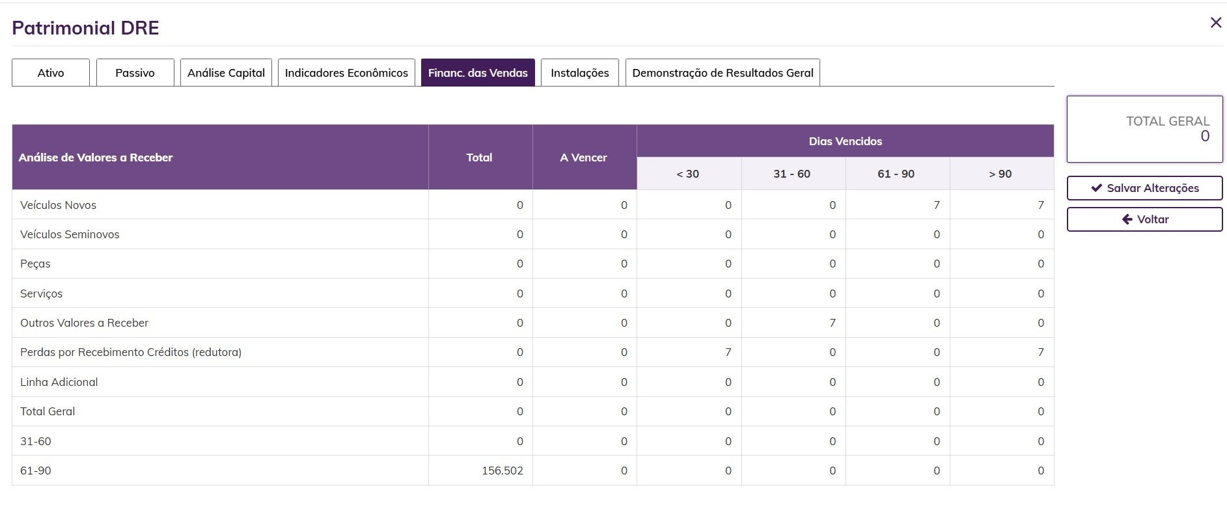Image resolution: width=1227 pixels, height=520 pixels.
Task: Go to Indicadores Econômicos tab
Action: point(346,73)
